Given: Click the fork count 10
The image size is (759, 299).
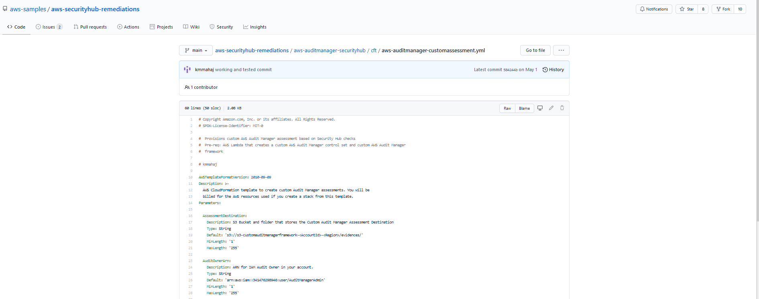Looking at the screenshot, I should click(x=740, y=9).
